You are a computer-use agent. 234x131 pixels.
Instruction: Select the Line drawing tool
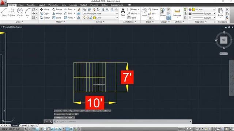click(x=4, y=12)
